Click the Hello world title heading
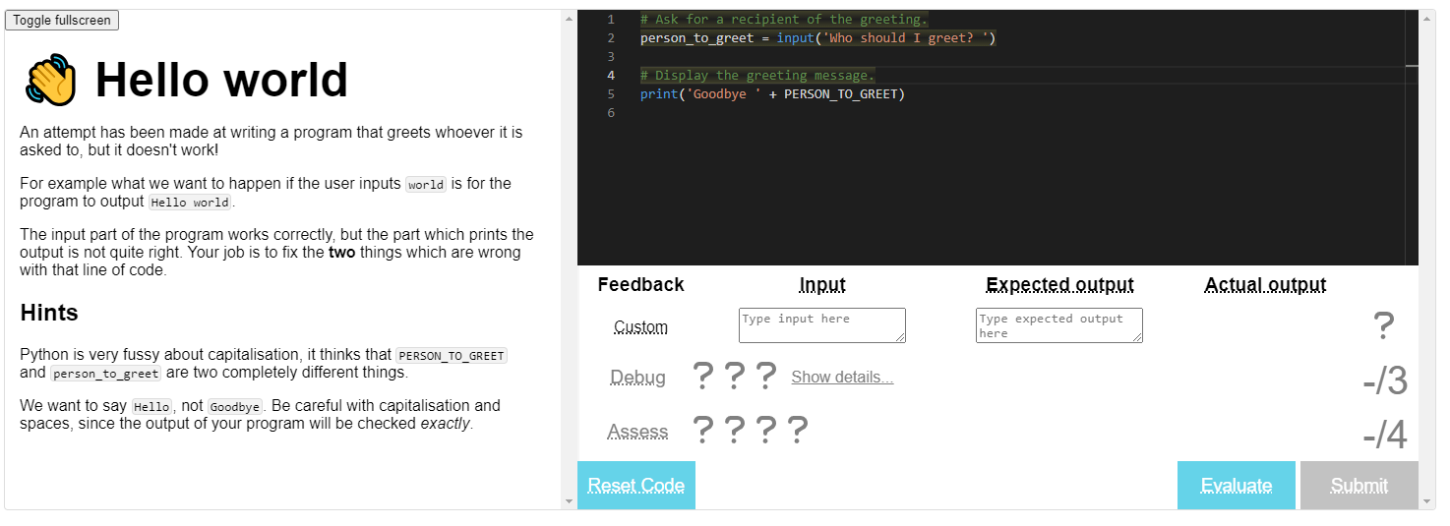1450x526 pixels. [221, 81]
